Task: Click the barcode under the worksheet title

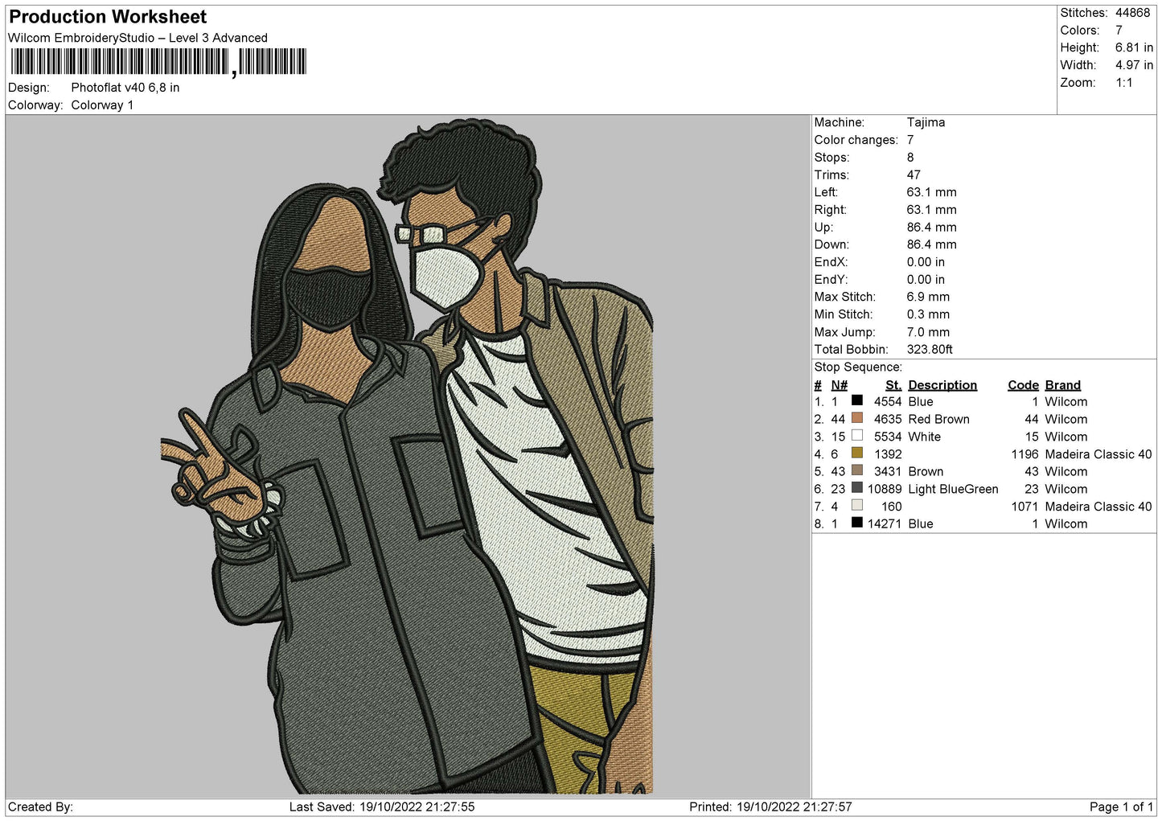Action: (158, 62)
